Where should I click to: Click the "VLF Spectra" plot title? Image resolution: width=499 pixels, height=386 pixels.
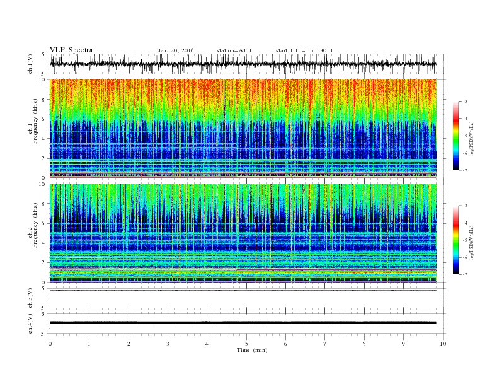pos(71,50)
